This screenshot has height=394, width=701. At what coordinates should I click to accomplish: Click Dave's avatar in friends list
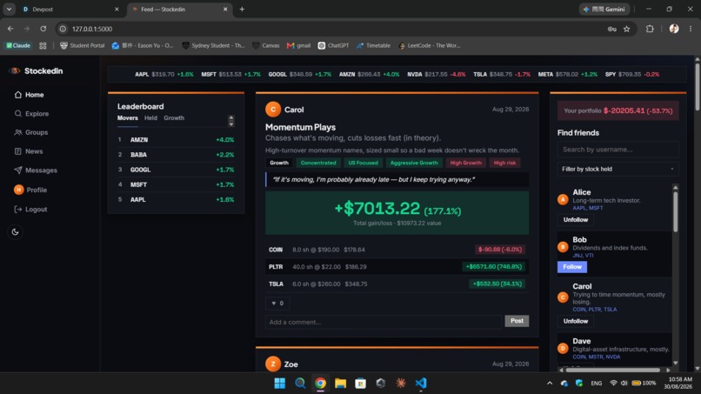(x=563, y=349)
